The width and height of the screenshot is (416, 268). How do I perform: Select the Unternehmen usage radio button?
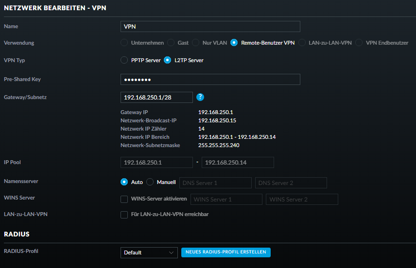124,43
